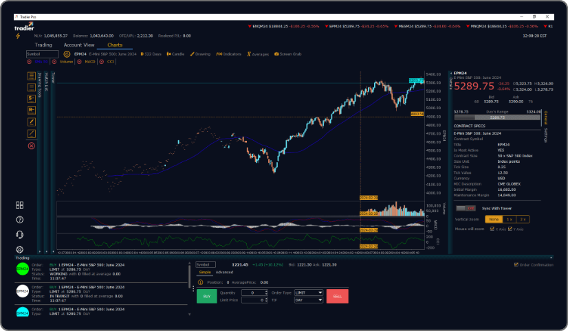Collapse the Details panel arrow next to EPM24
568x331 pixels.
(450, 73)
